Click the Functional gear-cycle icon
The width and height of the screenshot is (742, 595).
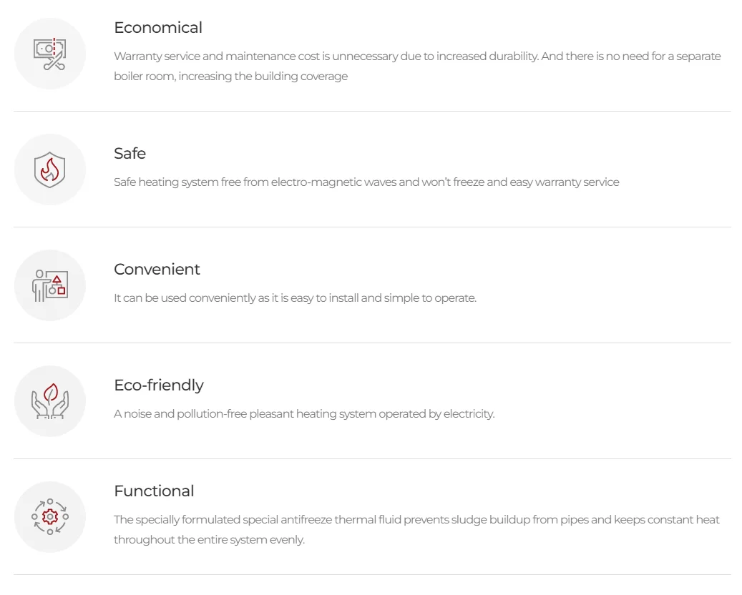point(49,517)
